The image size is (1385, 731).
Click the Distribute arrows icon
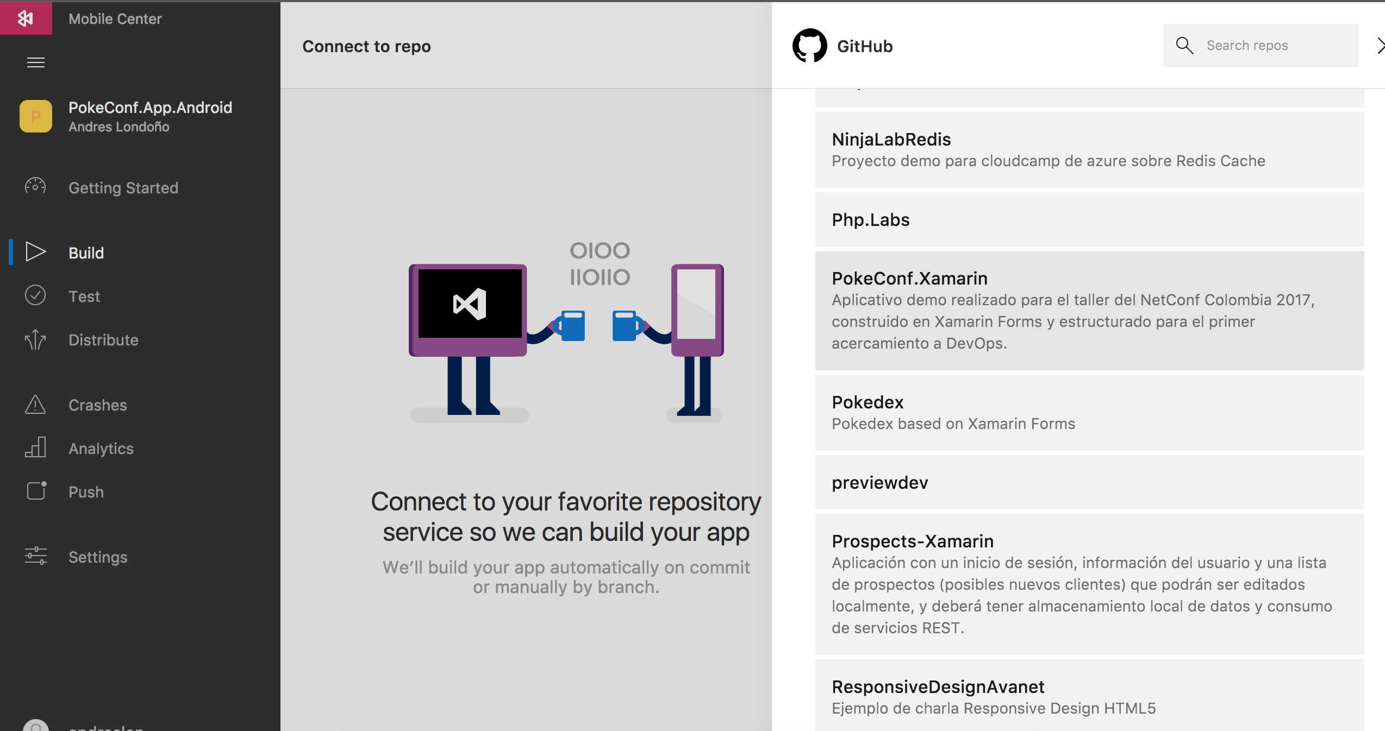coord(35,339)
